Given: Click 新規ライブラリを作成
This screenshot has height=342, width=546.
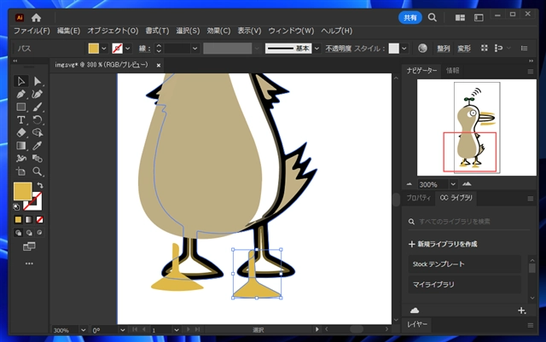Looking at the screenshot, I should (445, 244).
